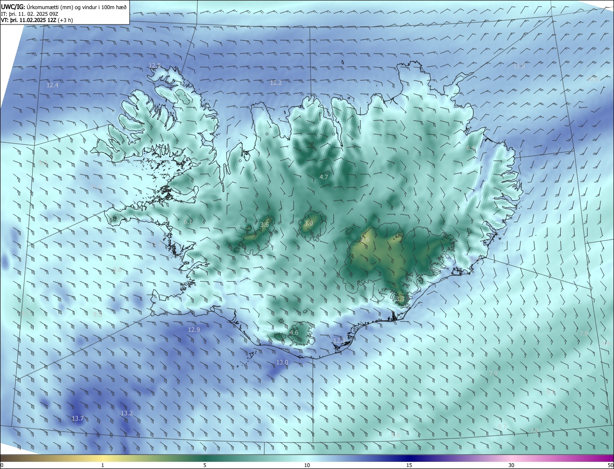Image resolution: width=614 pixels, height=469 pixels.
Task: Click the 6.1 value label in west Iceland
Action: [188, 222]
